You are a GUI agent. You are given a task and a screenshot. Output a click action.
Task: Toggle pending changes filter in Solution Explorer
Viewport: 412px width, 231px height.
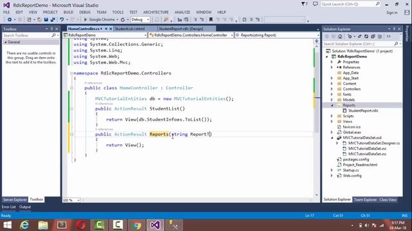pyautogui.click(x=350, y=37)
